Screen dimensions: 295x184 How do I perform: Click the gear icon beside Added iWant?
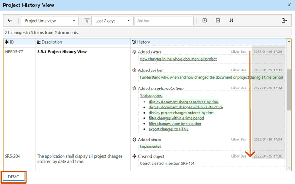point(135,52)
